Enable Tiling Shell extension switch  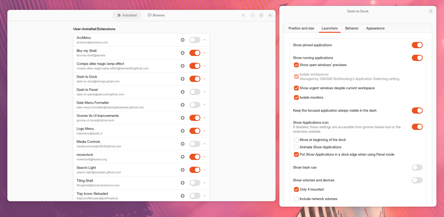195,183
